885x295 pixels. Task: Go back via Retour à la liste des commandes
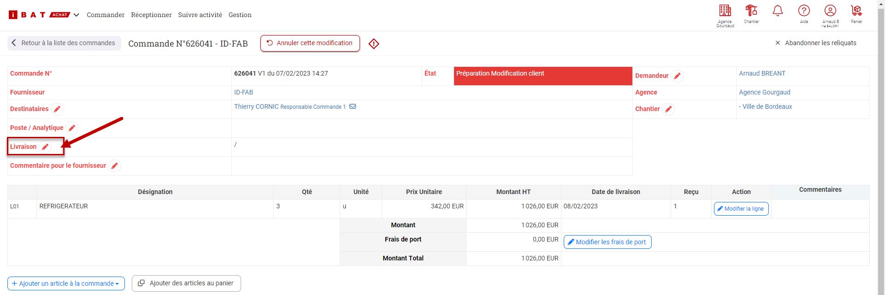pyautogui.click(x=64, y=43)
